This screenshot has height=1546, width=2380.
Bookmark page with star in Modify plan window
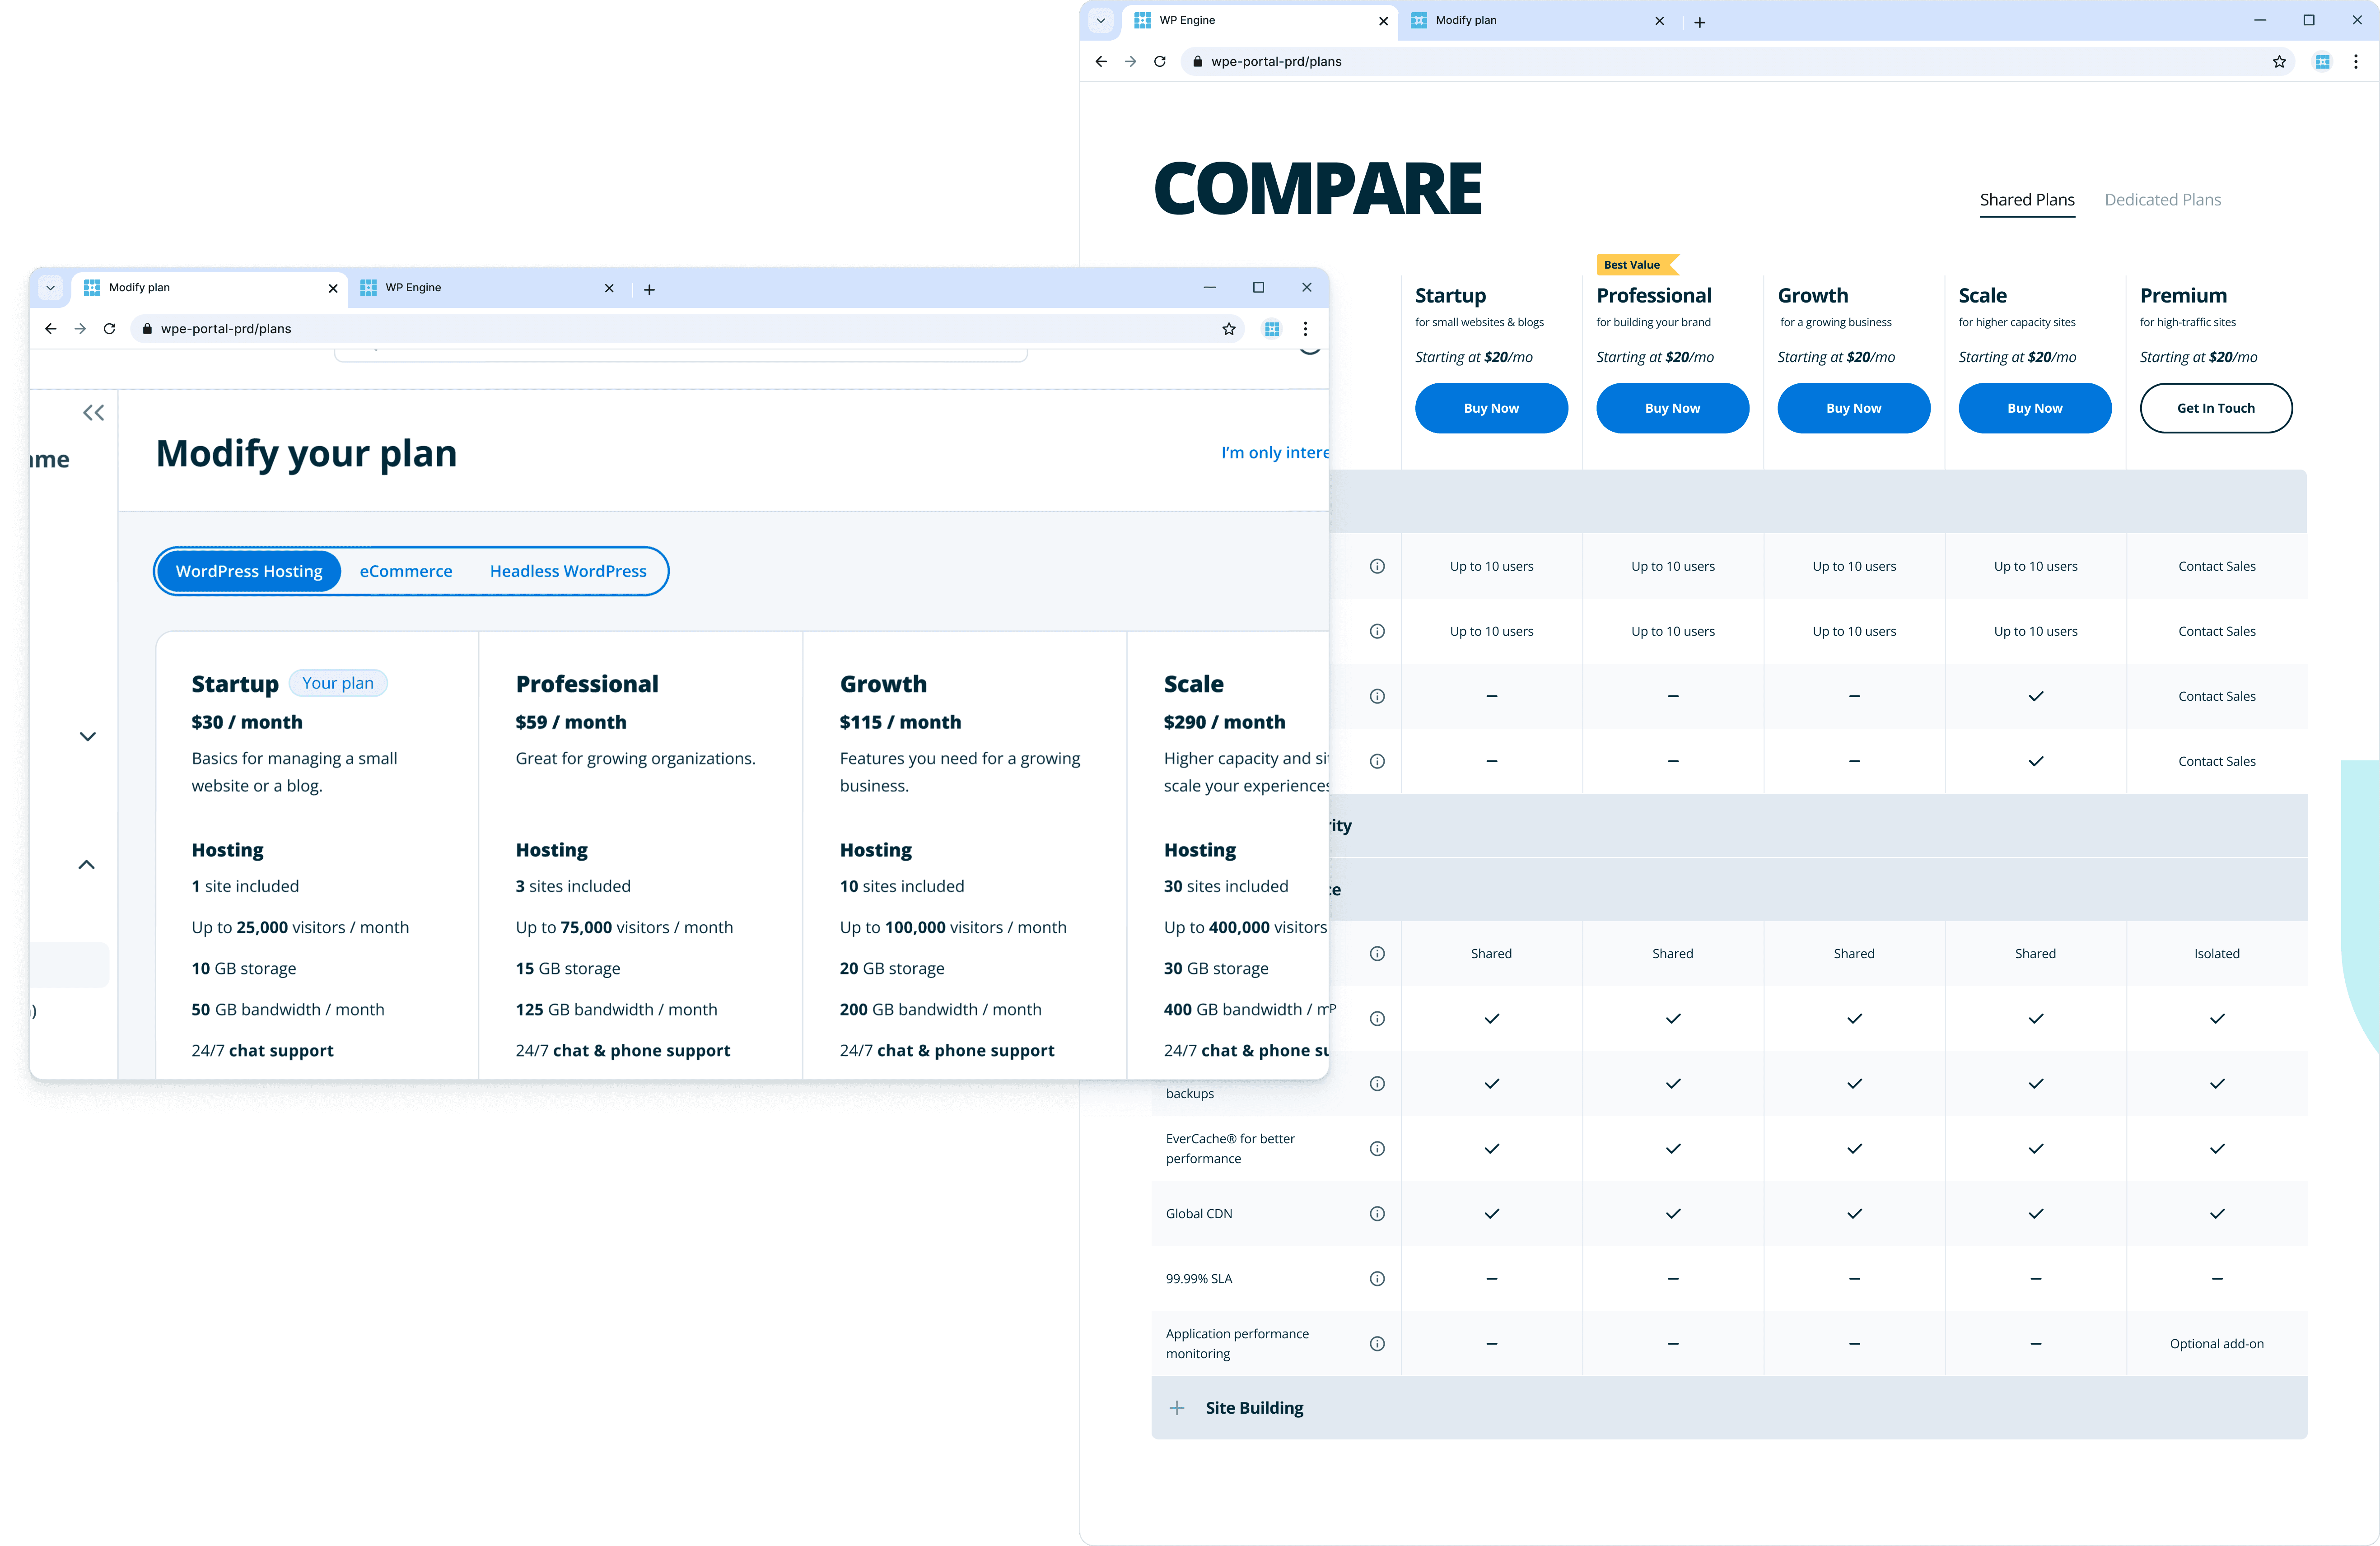coord(1229,329)
